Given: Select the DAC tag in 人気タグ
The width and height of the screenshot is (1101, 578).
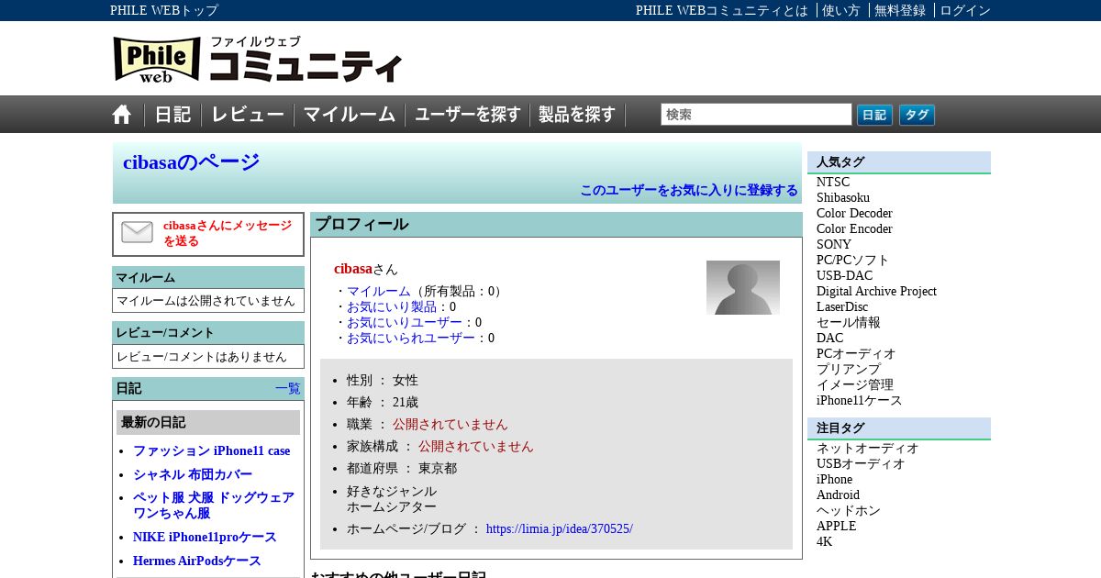Looking at the screenshot, I should pos(830,338).
